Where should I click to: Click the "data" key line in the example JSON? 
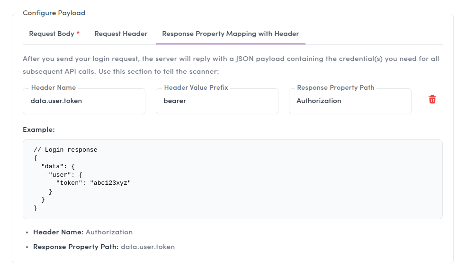(58, 166)
